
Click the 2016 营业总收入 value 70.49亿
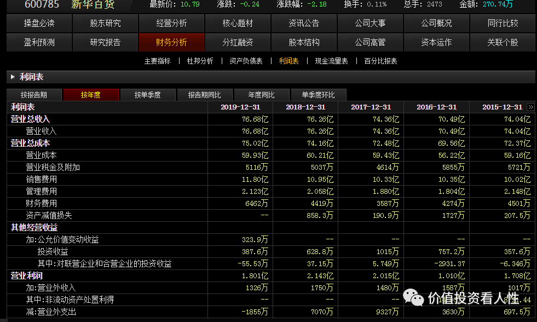coord(452,119)
